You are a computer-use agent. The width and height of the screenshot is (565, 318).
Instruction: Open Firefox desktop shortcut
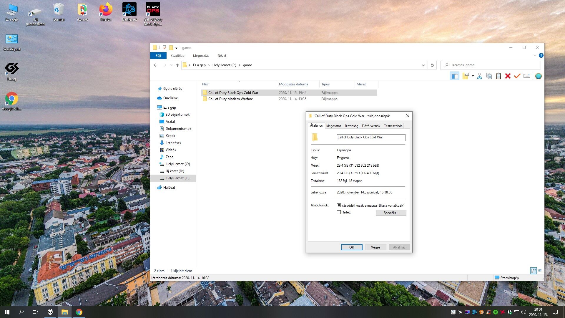coord(106,12)
